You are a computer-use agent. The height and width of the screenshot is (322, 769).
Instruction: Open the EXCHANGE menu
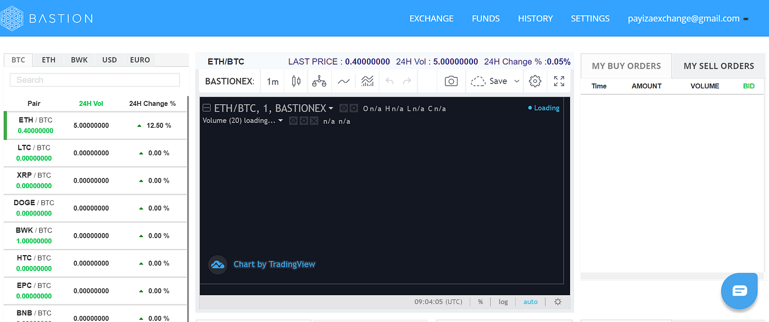coord(432,19)
